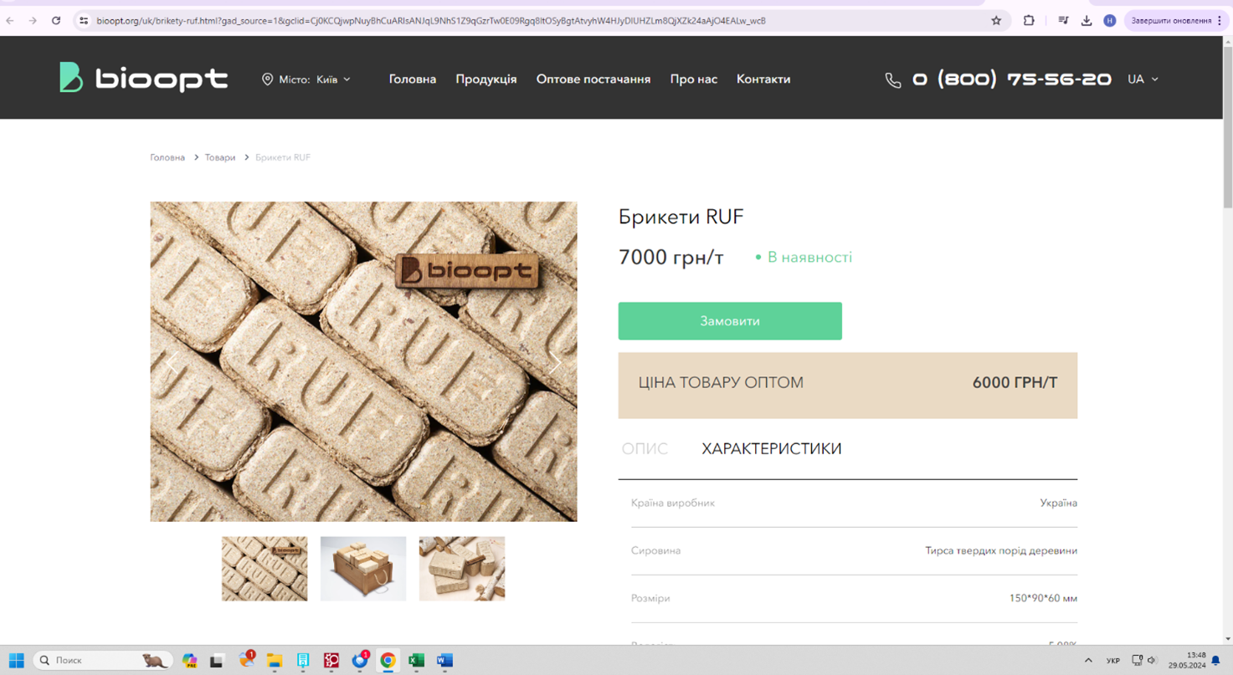Open Excel from the taskbar

(x=416, y=661)
